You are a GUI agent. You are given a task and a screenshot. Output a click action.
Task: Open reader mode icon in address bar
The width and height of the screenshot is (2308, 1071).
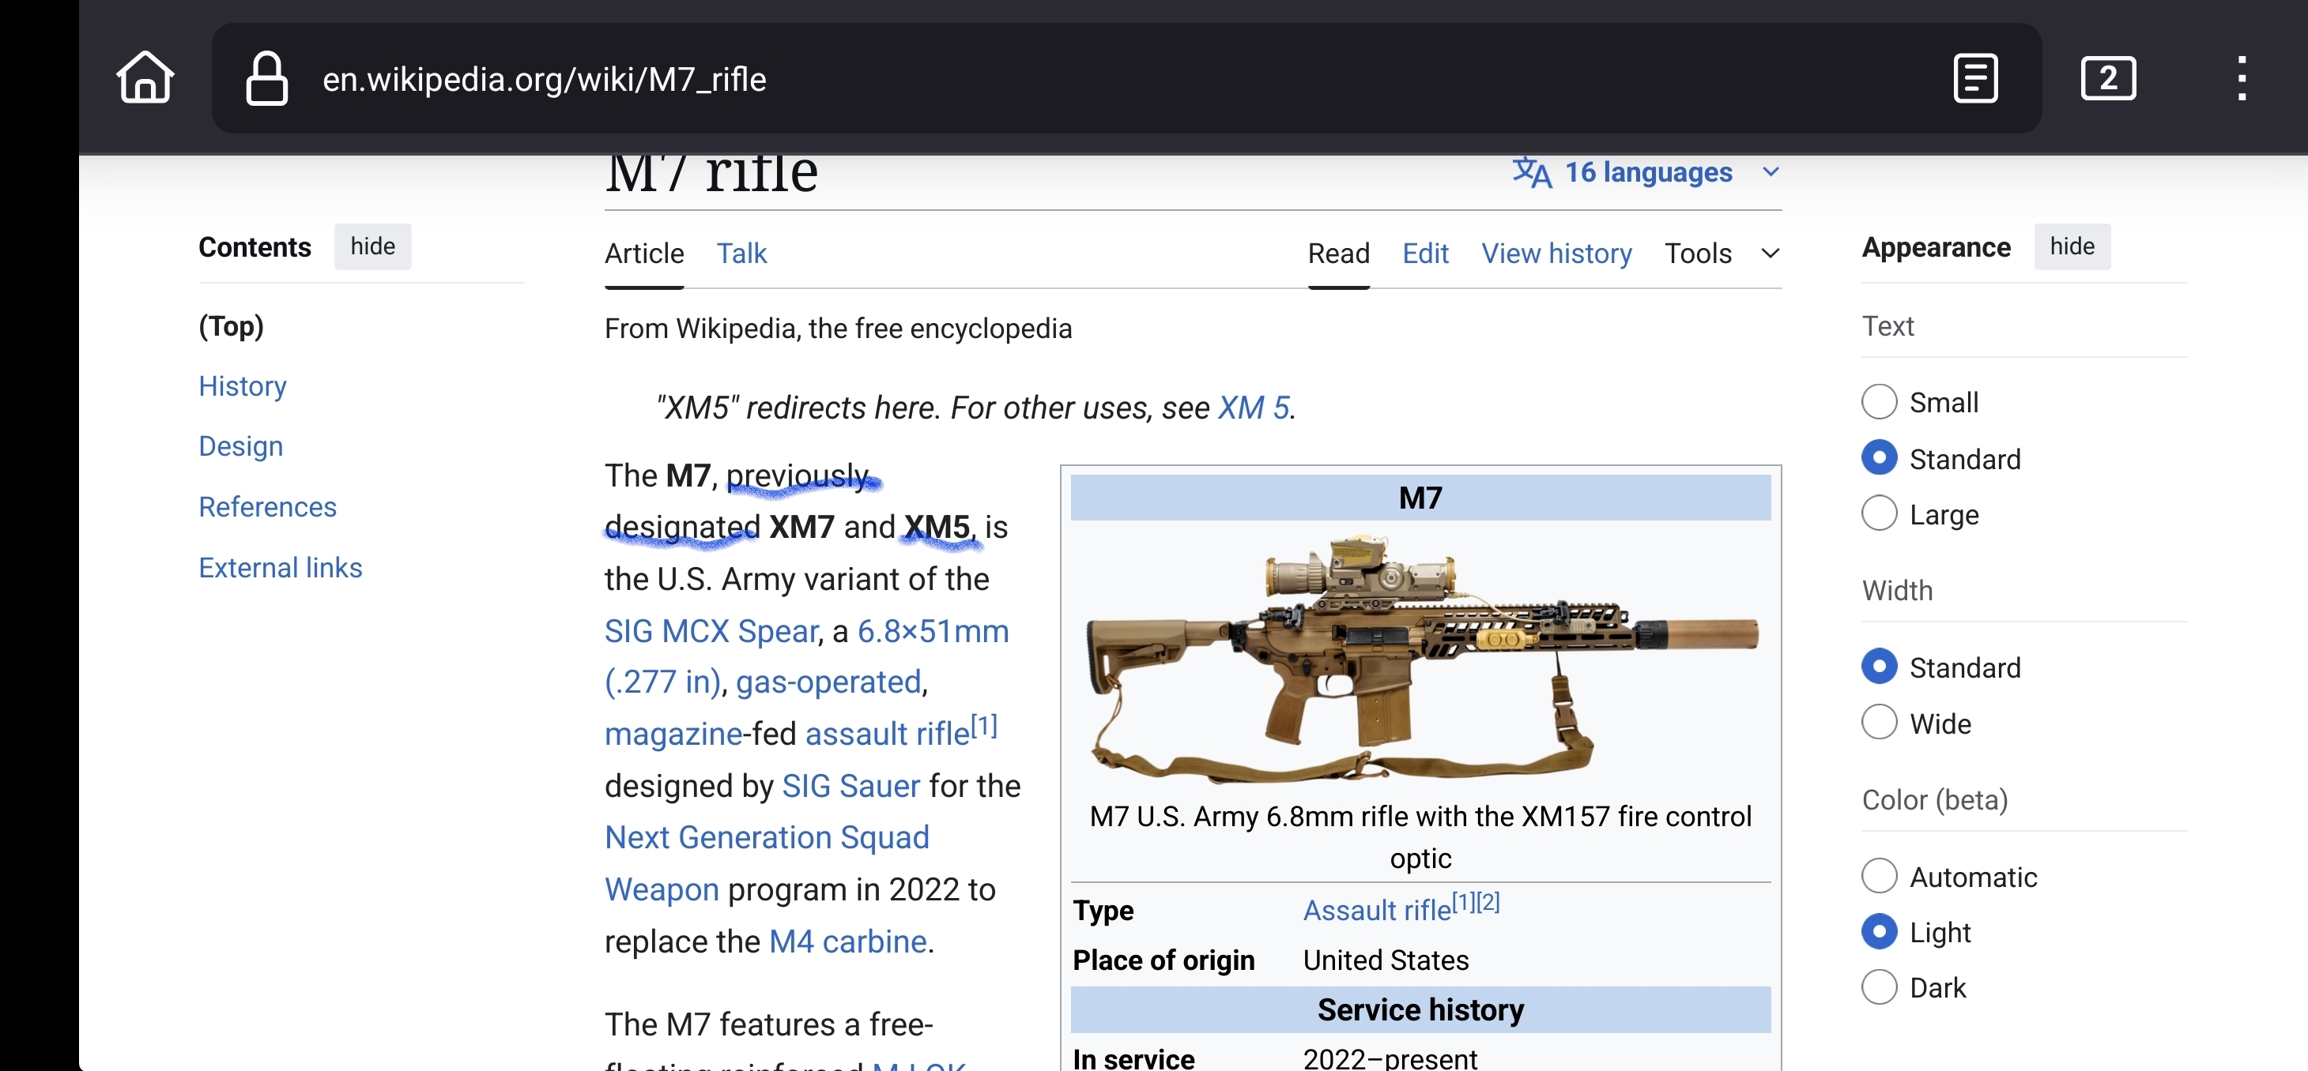click(x=1974, y=79)
